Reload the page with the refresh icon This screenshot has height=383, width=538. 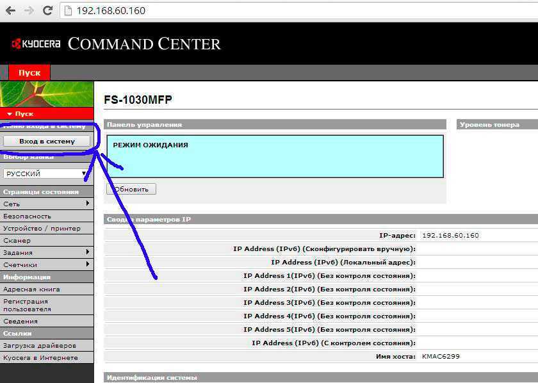(x=47, y=11)
